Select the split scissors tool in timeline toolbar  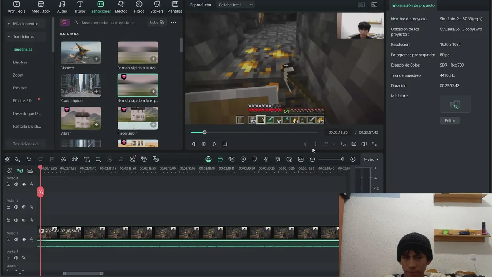[x=63, y=159]
